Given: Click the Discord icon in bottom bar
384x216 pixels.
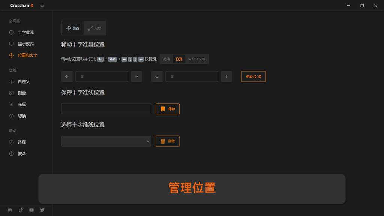Looking at the screenshot, I should point(10,210).
